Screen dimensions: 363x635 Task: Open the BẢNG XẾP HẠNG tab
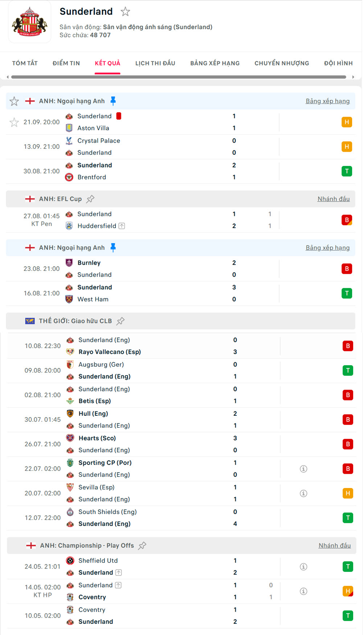click(x=215, y=63)
